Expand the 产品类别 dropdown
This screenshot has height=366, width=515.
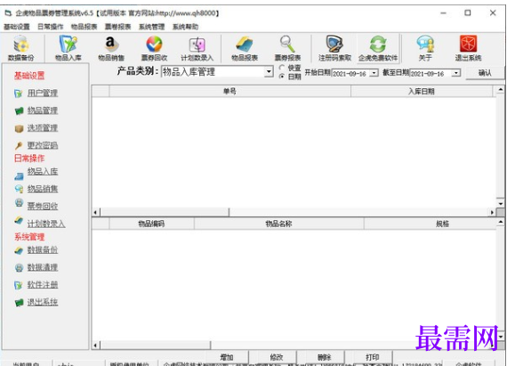click(269, 71)
